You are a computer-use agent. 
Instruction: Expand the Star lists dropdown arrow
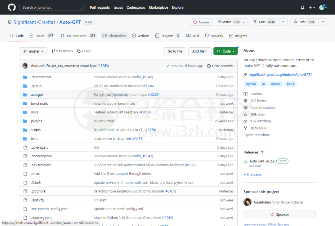click(323, 22)
